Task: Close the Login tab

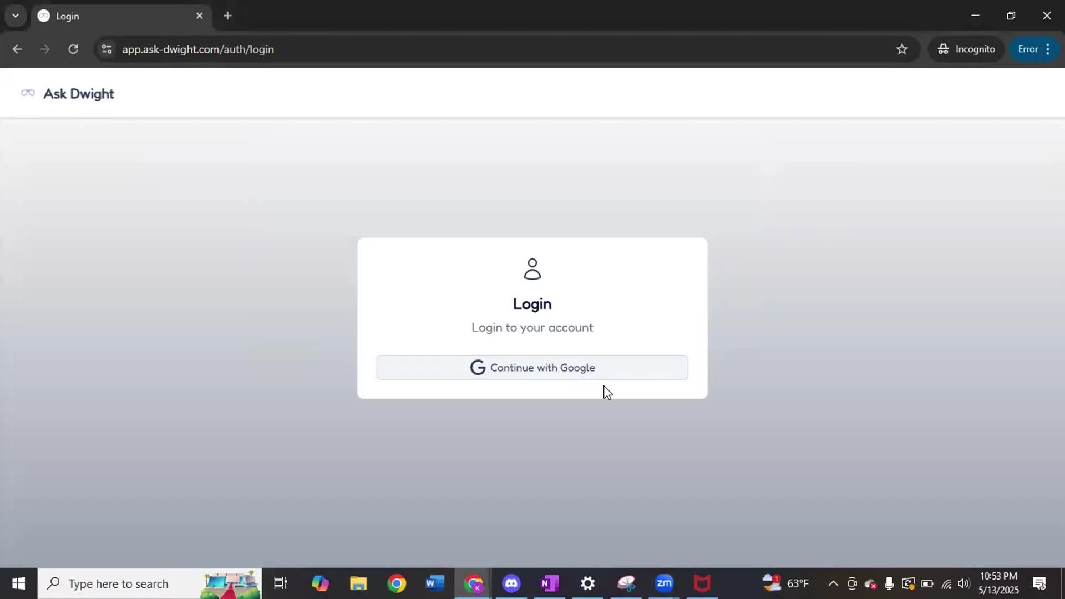Action: click(200, 16)
